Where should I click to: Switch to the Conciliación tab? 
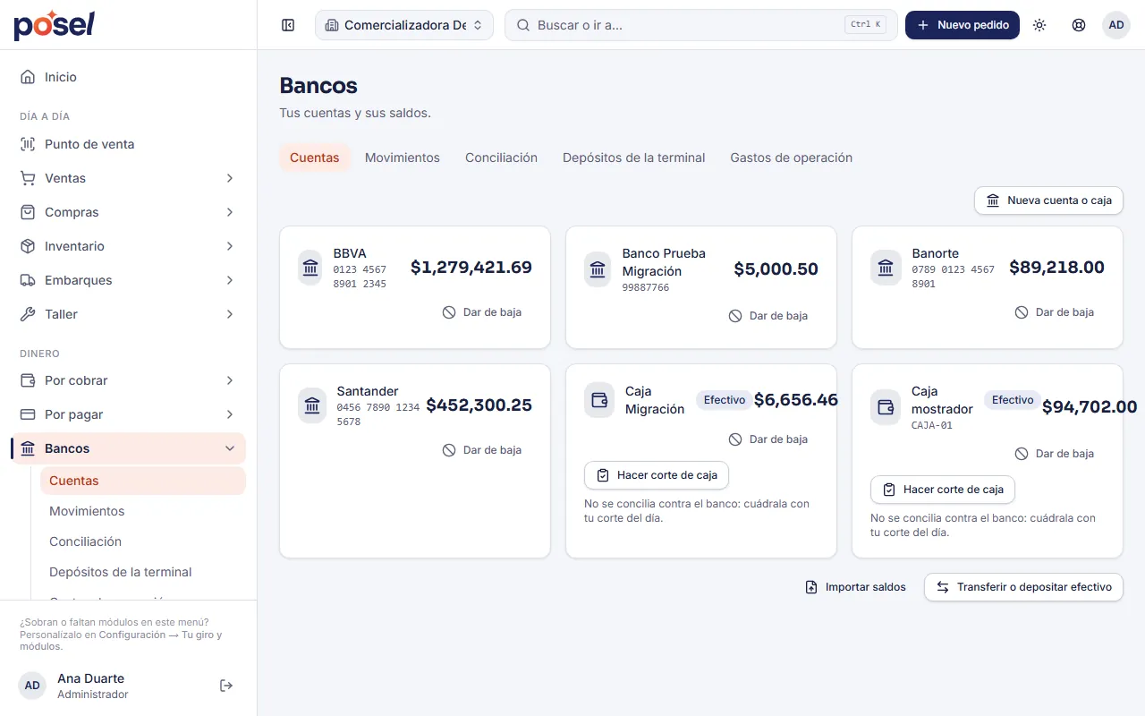click(x=501, y=158)
